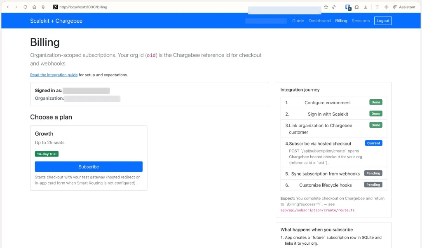Click the Logout button
Screen dimensions: 422x248
tap(383, 21)
